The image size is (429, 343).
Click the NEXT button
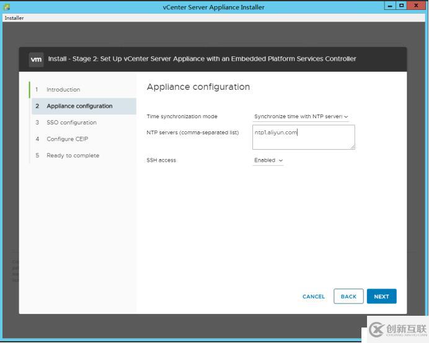pyautogui.click(x=381, y=297)
